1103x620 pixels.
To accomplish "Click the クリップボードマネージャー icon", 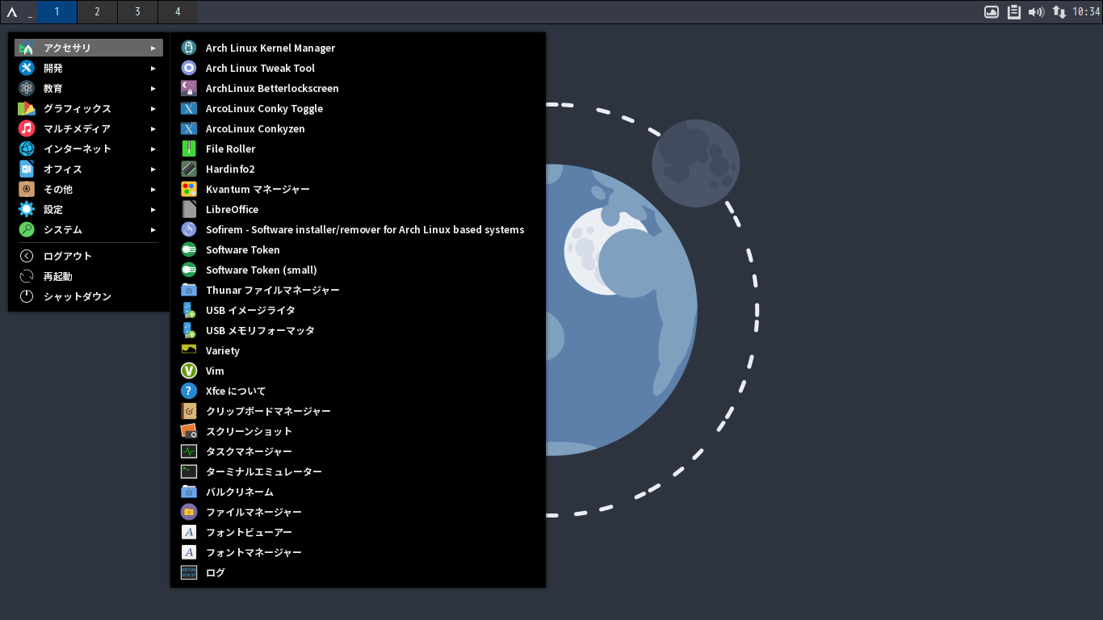I will [x=189, y=411].
